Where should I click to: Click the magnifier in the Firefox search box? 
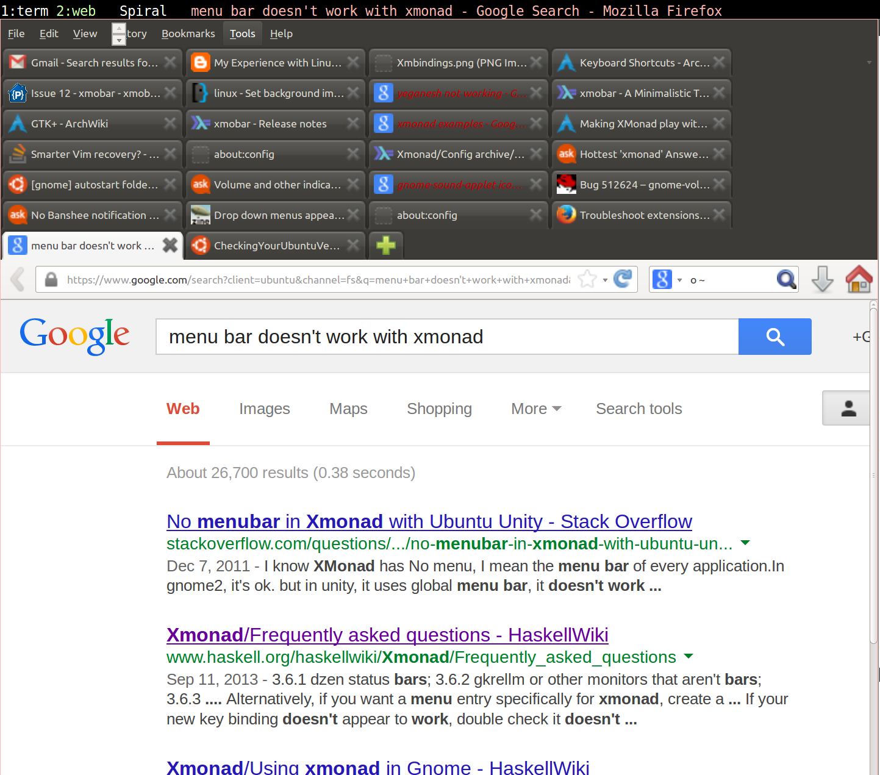tap(786, 279)
